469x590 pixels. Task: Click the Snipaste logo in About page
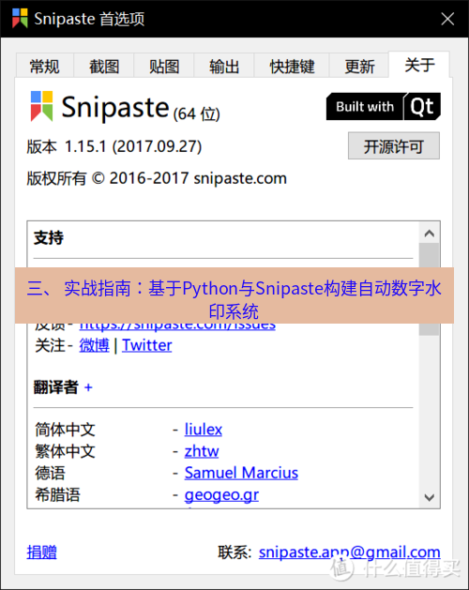click(41, 106)
